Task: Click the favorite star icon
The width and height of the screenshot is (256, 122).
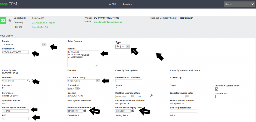Action: 10,20
